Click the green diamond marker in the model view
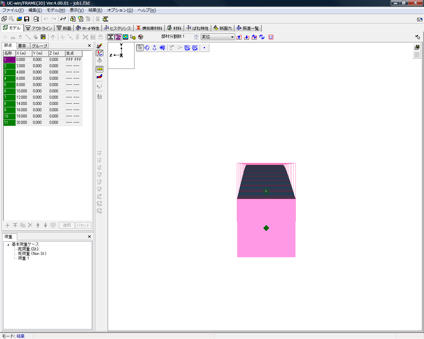Image resolution: width=424 pixels, height=339 pixels. pos(266,228)
